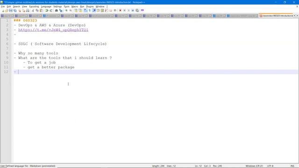Click the Stop Recording macro icon

tap(124, 10)
